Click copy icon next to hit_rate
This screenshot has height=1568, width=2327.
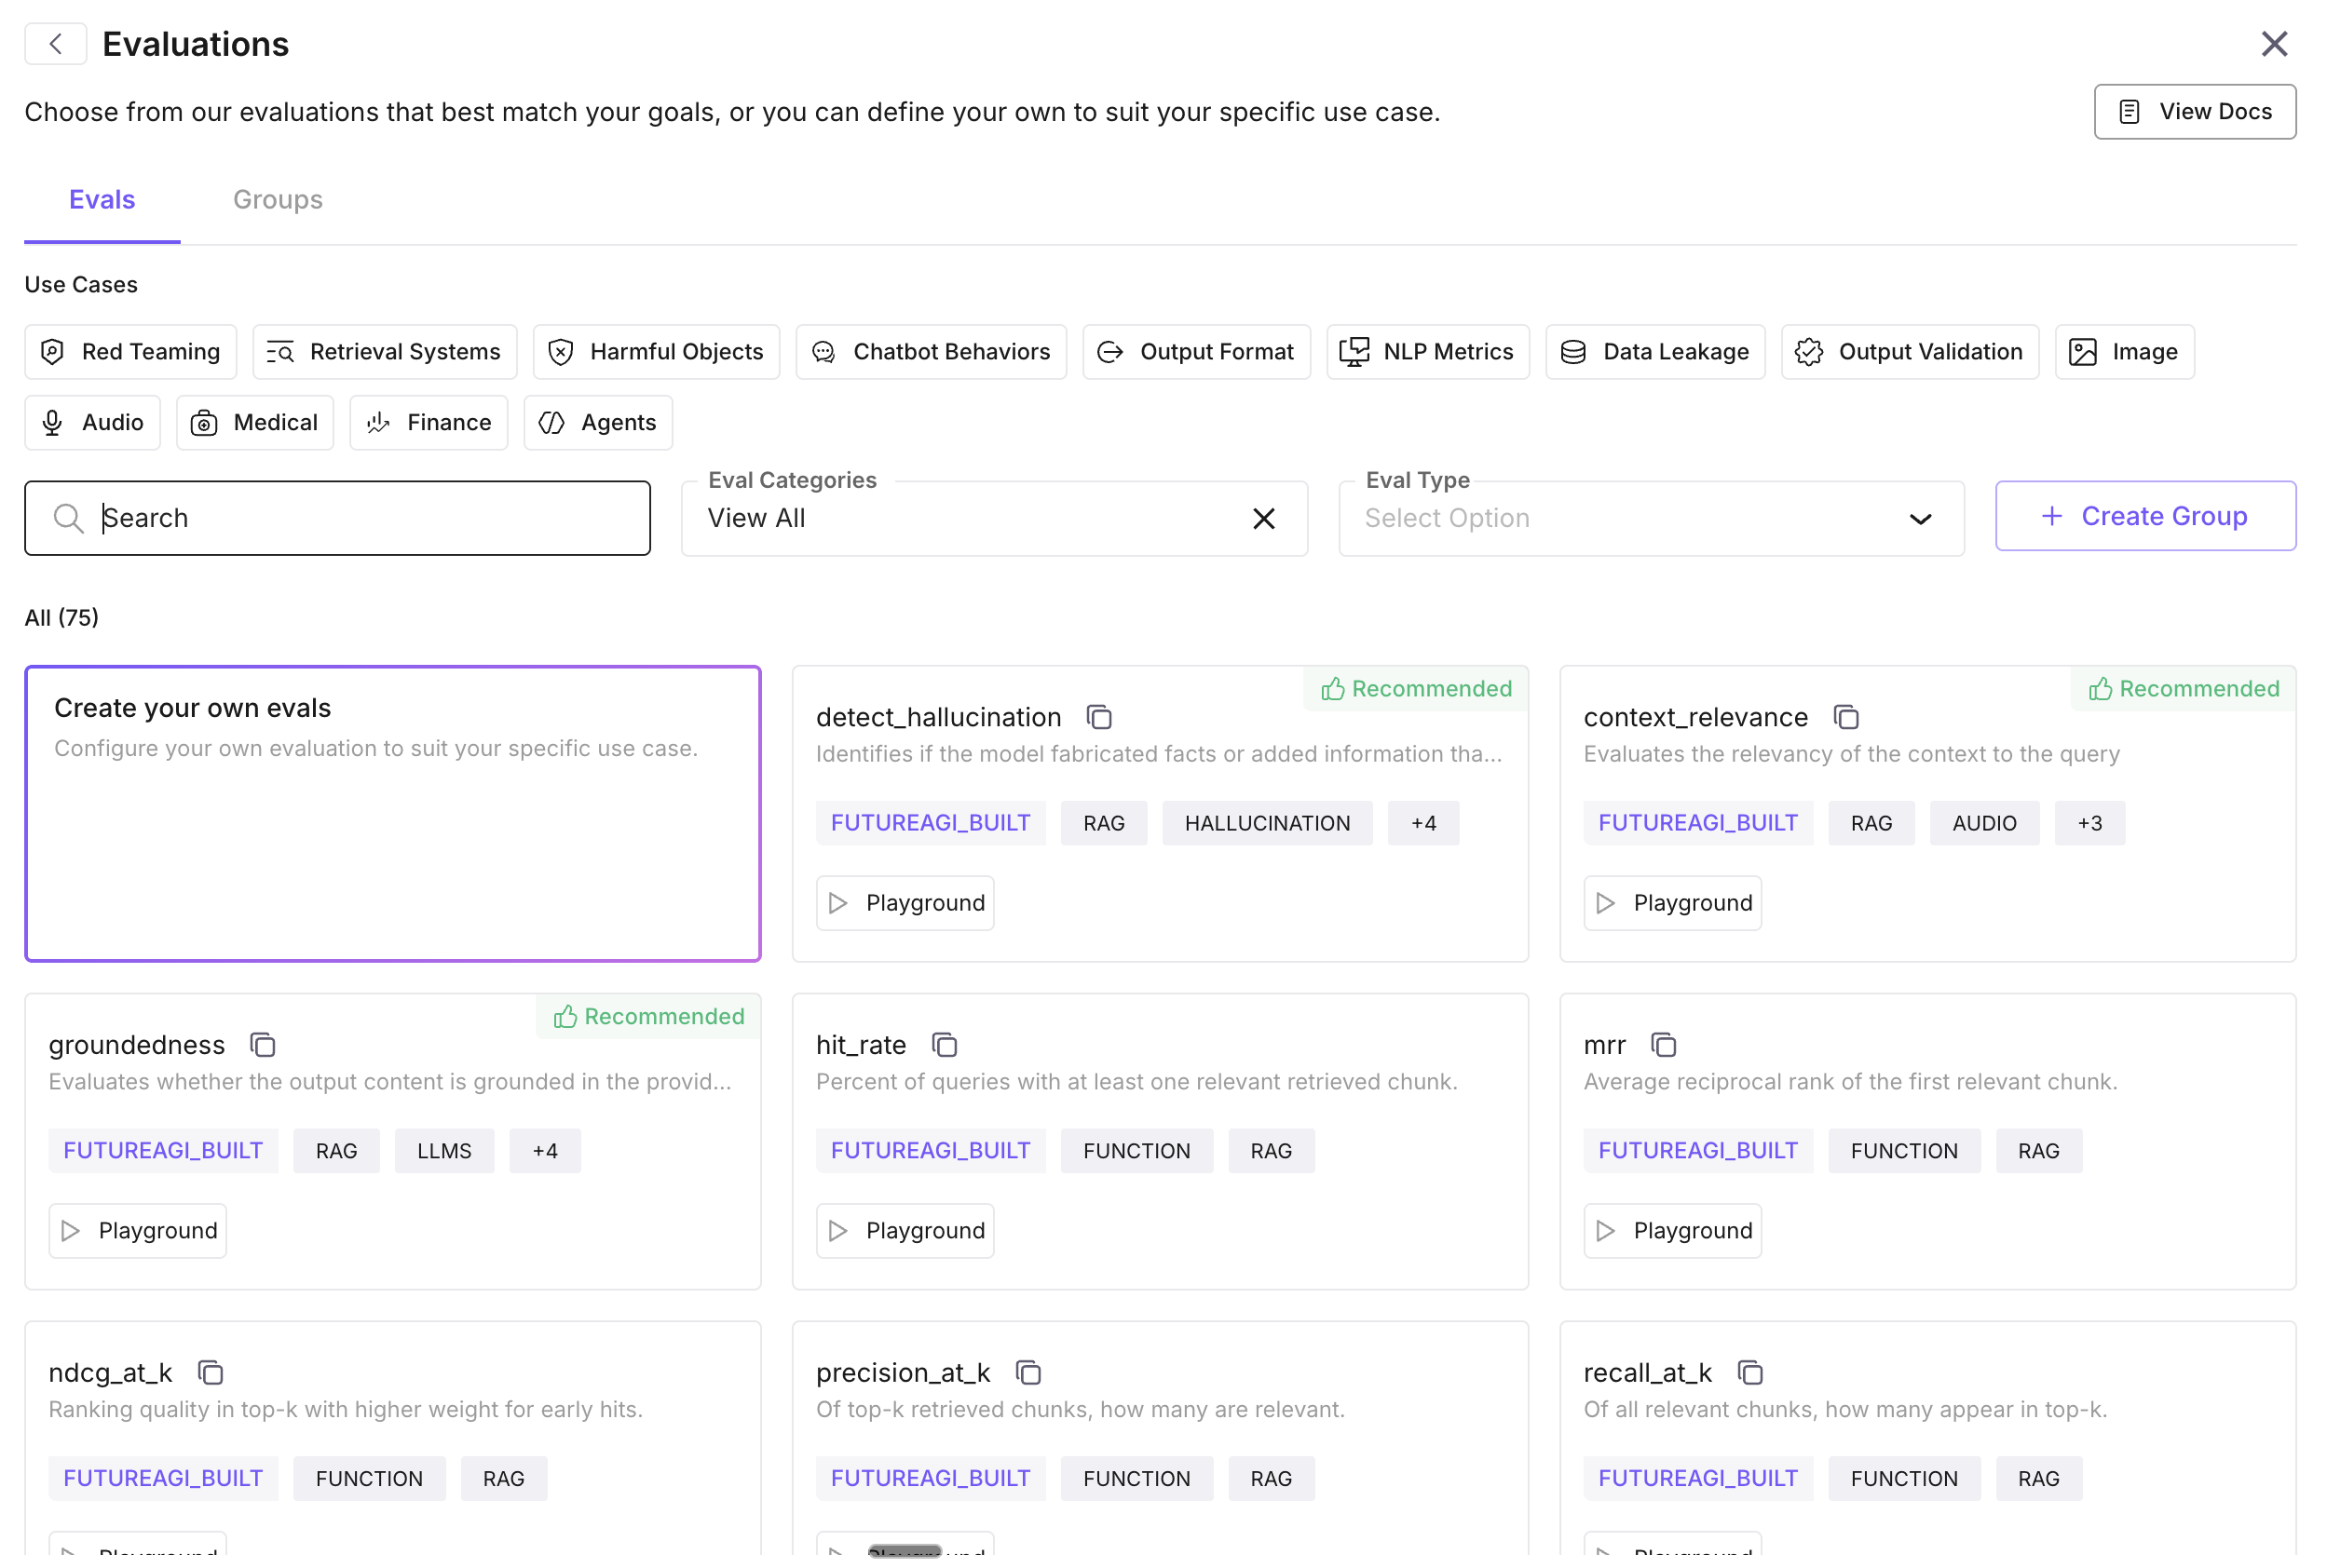[x=946, y=1046]
